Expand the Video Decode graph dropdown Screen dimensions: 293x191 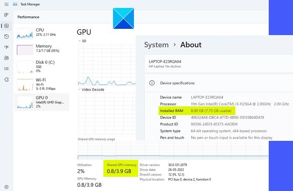pyautogui.click(x=80, y=89)
